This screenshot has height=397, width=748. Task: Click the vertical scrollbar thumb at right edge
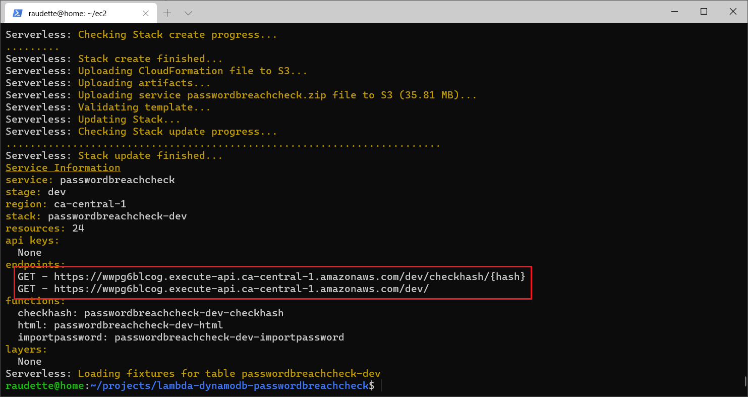pos(745,381)
